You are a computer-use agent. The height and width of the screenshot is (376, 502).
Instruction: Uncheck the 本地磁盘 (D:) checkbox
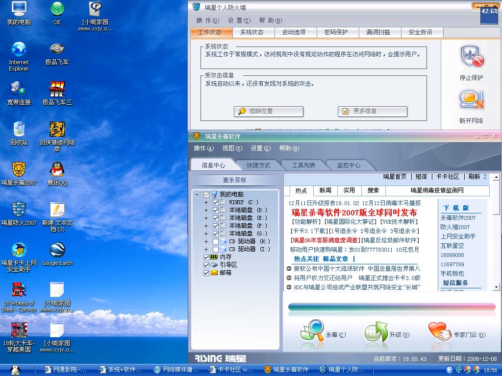point(216,210)
